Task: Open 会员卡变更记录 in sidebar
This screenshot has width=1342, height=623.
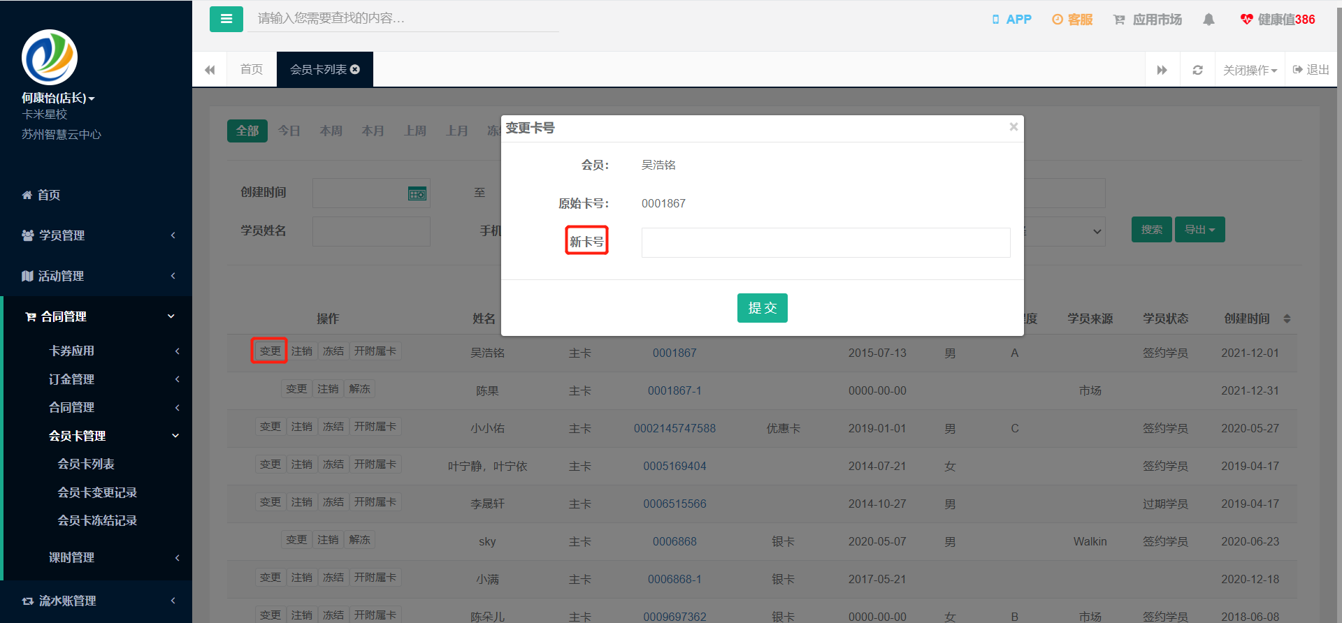Action: pyautogui.click(x=97, y=492)
